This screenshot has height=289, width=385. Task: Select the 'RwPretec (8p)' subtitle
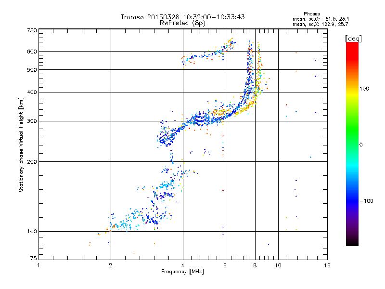[182, 23]
